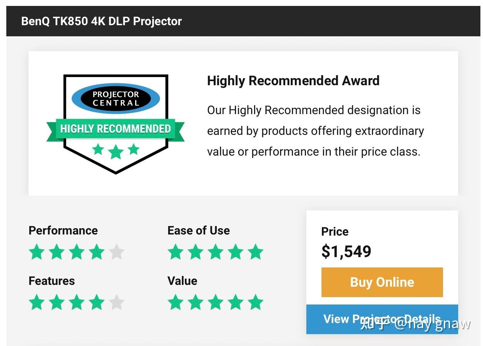Screen dimensions: 483x346
Task: Click the fifth gray star under Features
Action: point(117,302)
